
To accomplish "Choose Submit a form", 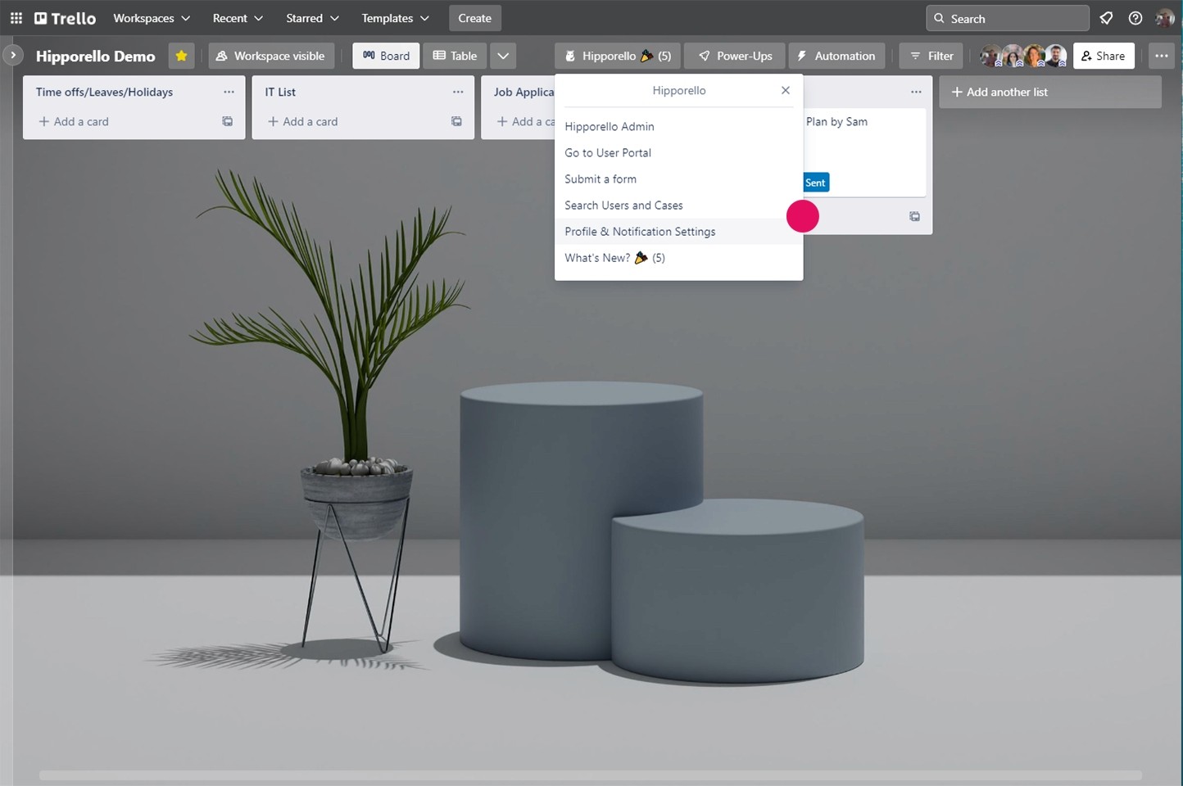I will [x=678, y=178].
